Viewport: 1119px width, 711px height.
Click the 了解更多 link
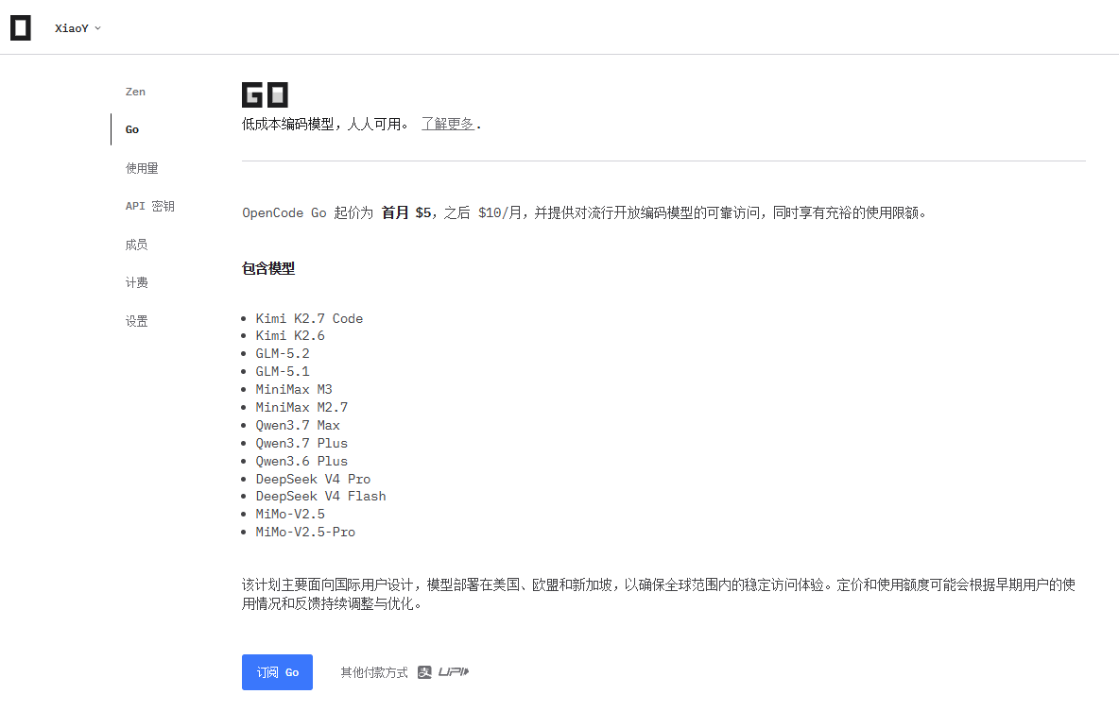click(447, 124)
